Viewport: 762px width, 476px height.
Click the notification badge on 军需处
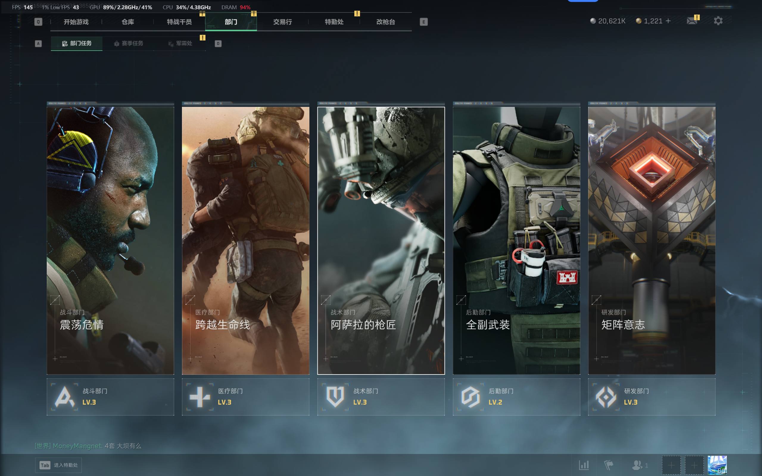(x=202, y=38)
